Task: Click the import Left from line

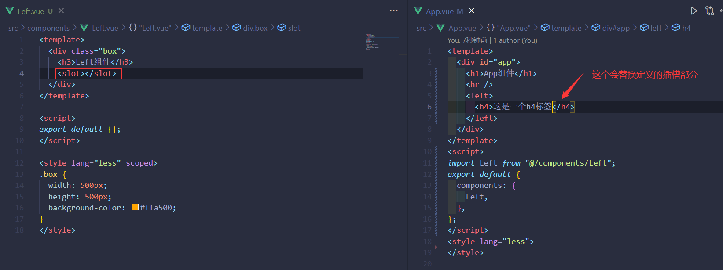Action: point(532,163)
